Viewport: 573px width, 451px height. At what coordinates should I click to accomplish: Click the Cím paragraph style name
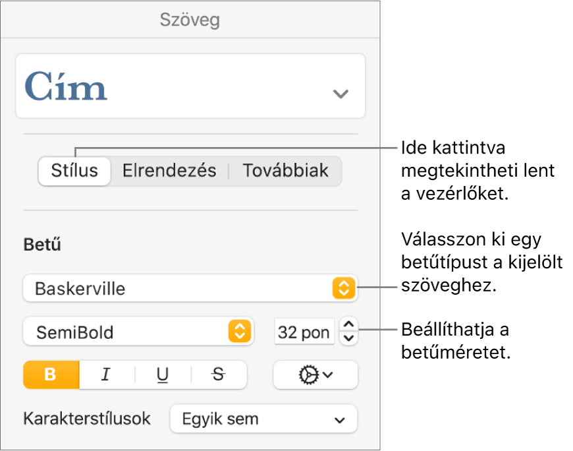tap(66, 86)
